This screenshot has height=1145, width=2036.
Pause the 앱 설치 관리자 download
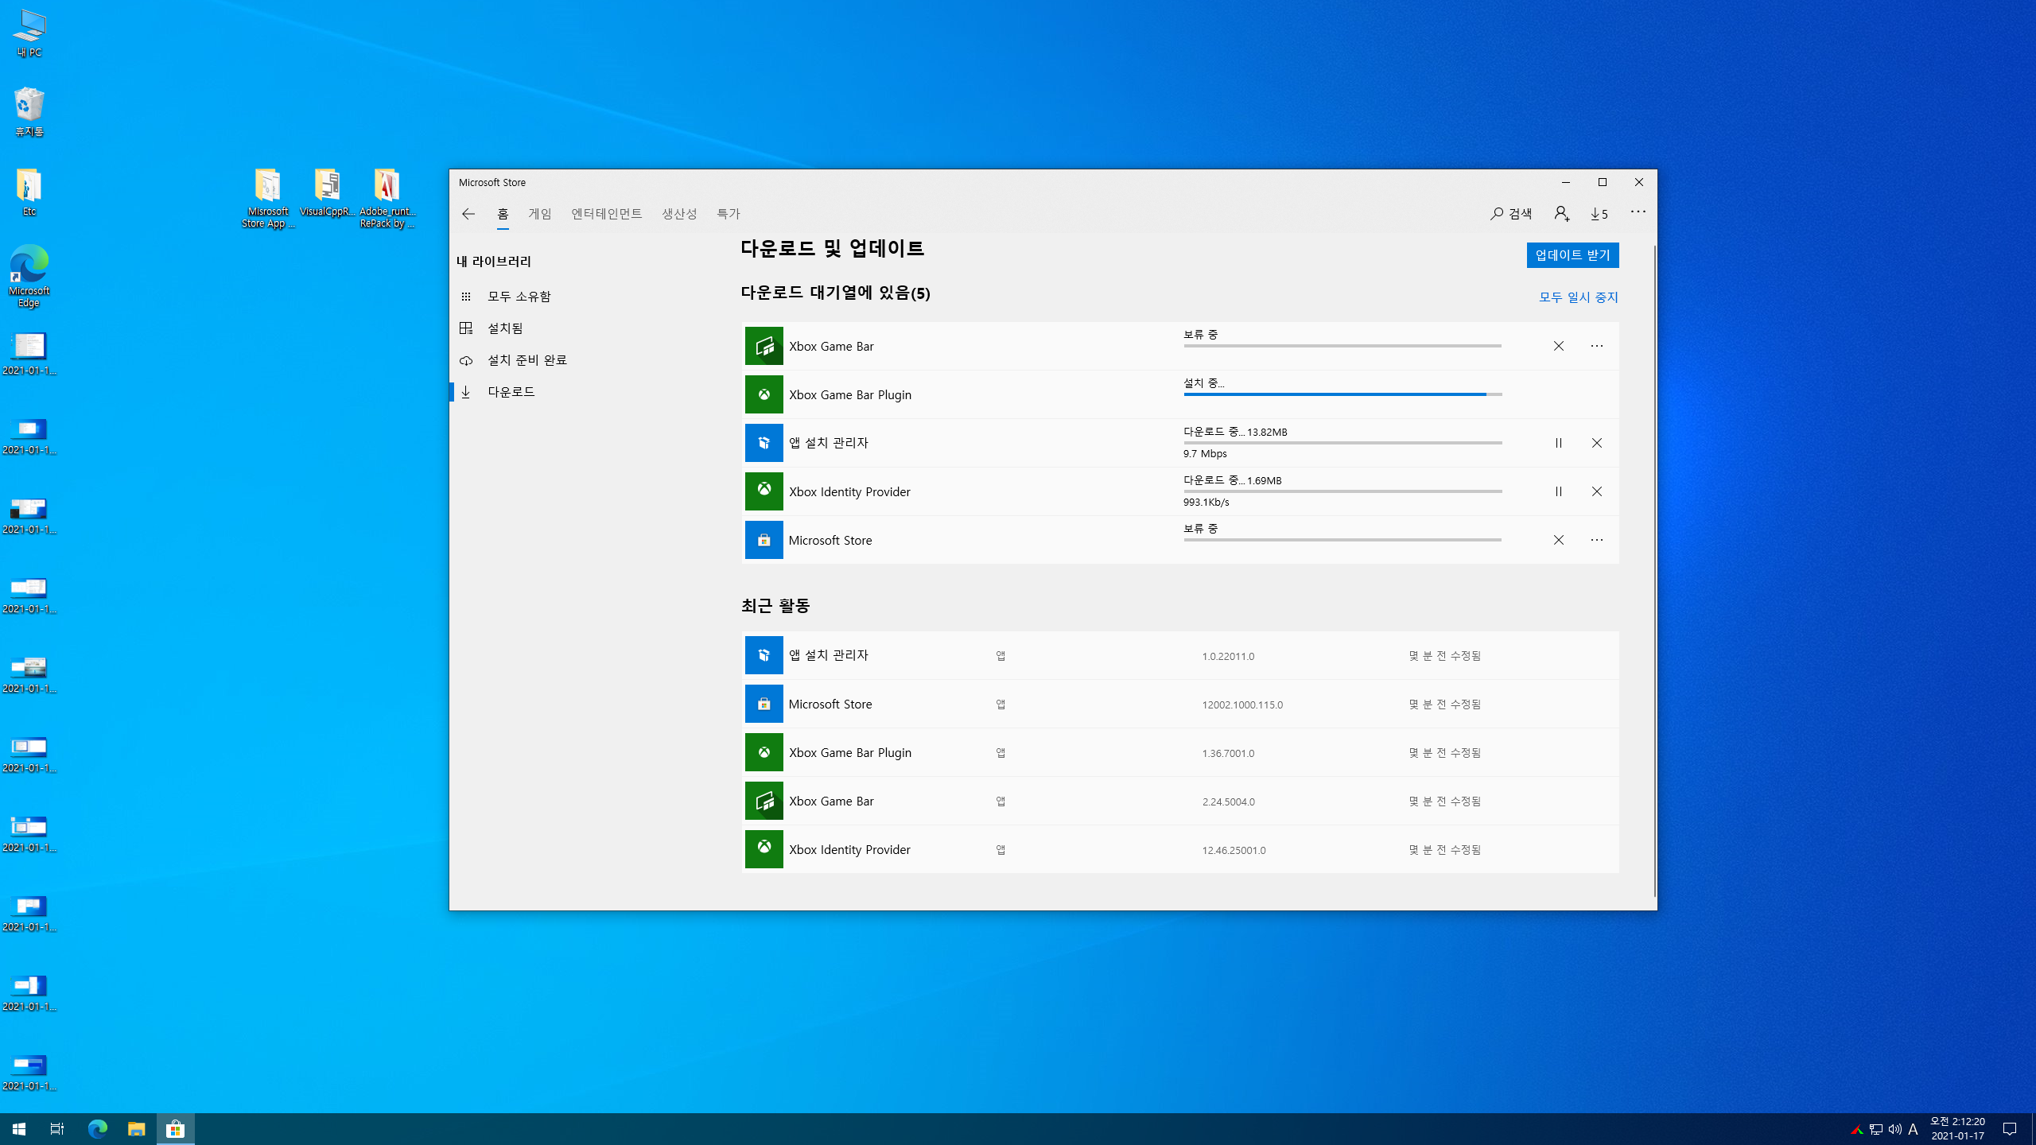pyautogui.click(x=1559, y=443)
